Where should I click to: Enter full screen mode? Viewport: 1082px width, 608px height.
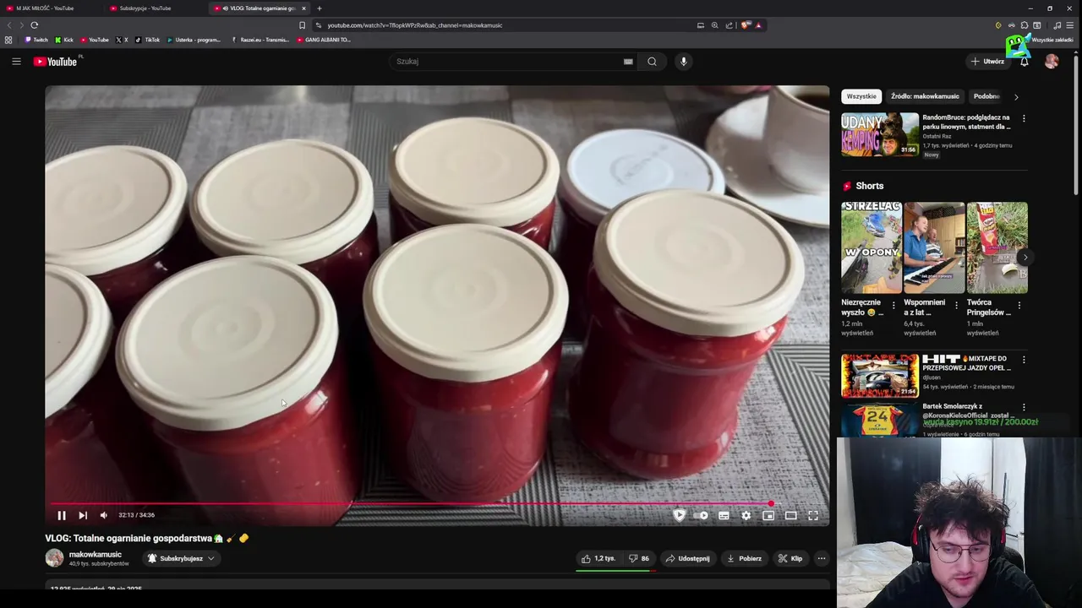pyautogui.click(x=813, y=515)
